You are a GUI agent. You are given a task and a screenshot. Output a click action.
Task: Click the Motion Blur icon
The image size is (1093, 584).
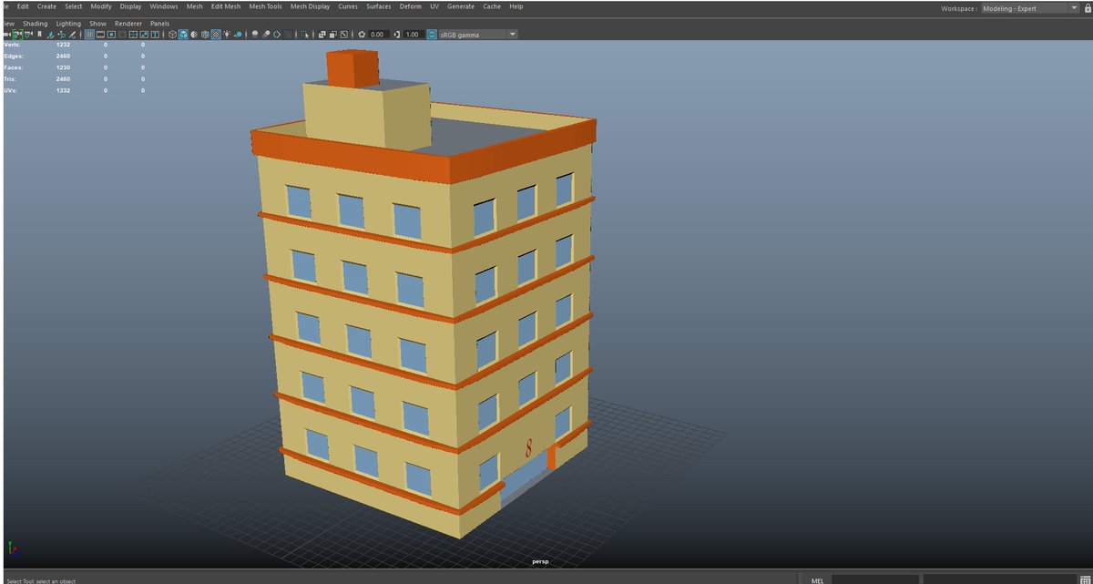point(267,35)
